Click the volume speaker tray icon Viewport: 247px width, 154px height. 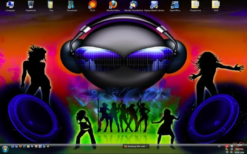click(x=232, y=152)
